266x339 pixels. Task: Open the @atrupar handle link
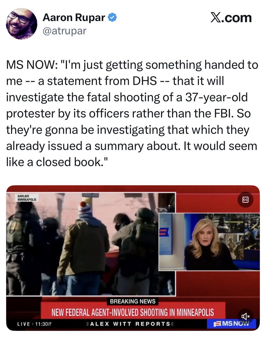click(x=64, y=31)
